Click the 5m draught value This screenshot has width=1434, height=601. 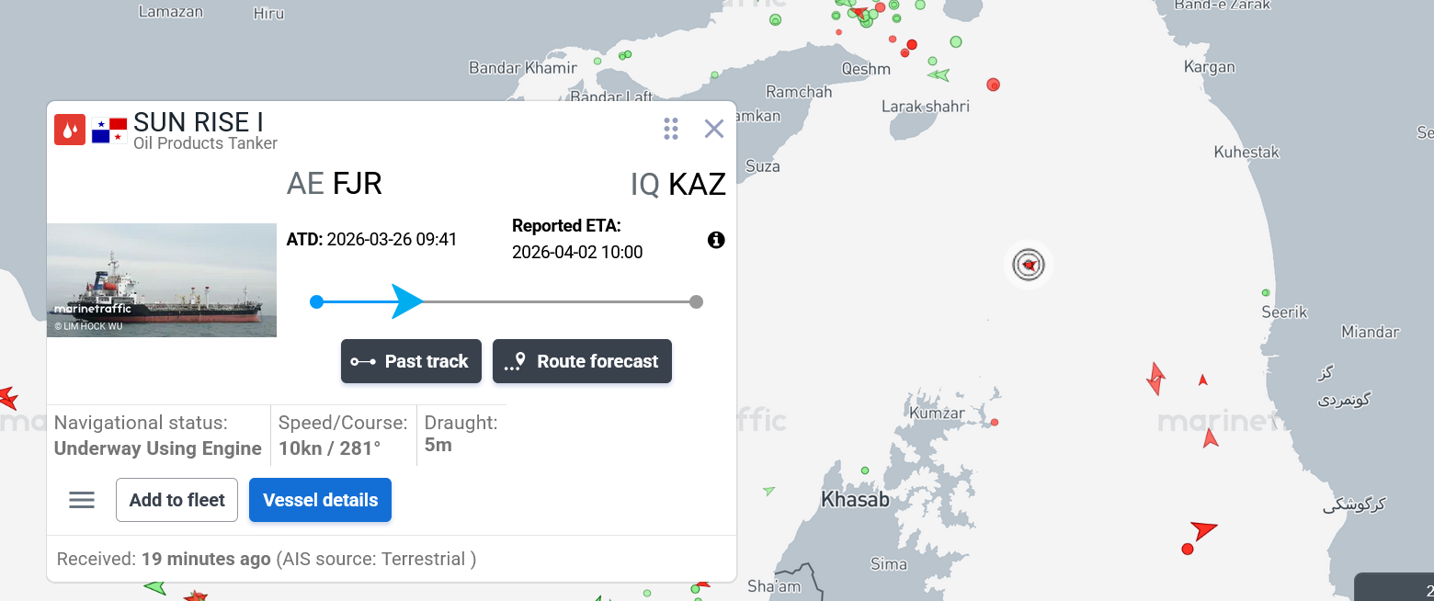point(438,445)
